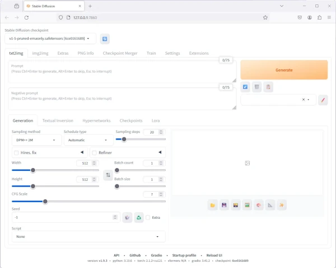Click CFG Scale number stepper

[161, 194]
